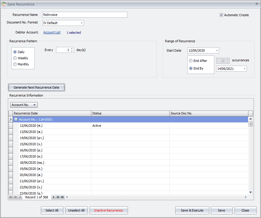Toggle the Automatic Create checkbox
261x218 pixels.
221,15
